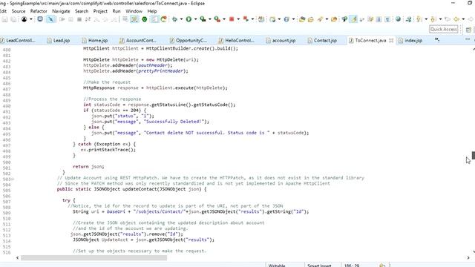The height and width of the screenshot is (267, 475).
Task: Click the Quick Access search field
Action: pos(444,29)
